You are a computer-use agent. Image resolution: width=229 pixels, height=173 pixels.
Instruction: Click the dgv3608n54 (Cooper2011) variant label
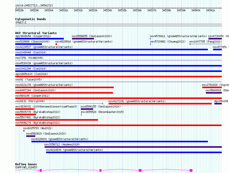point(33,36)
